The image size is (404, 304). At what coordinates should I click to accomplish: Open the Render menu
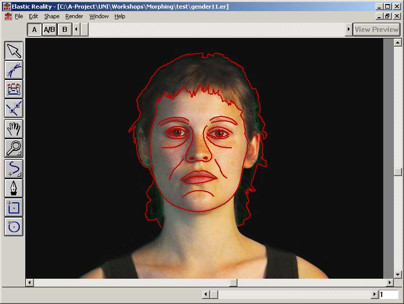(74, 16)
